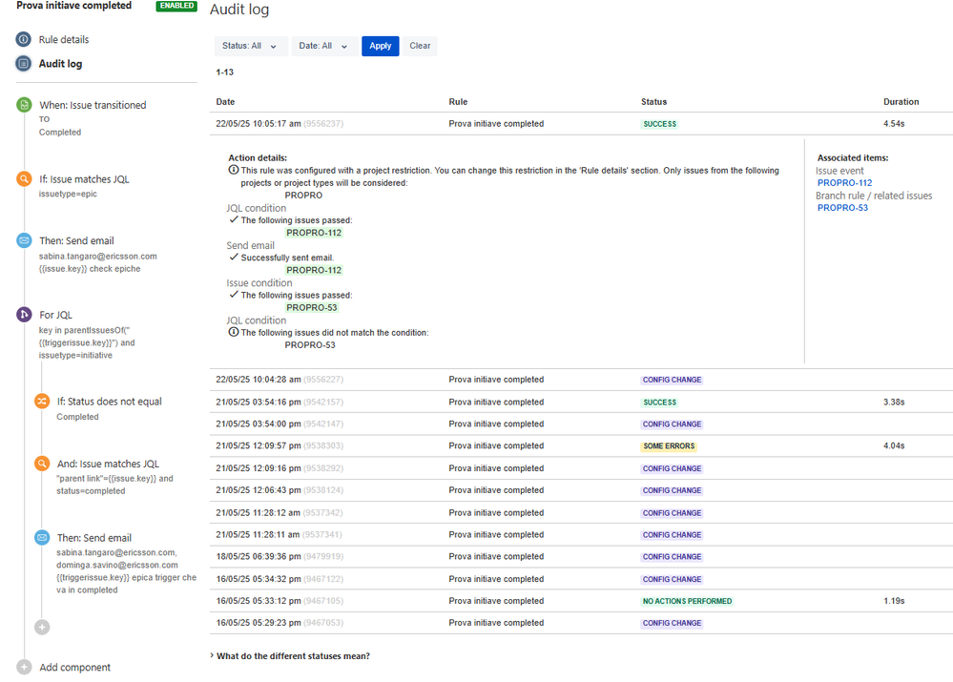Click the plus icon inside the branch

click(x=42, y=627)
